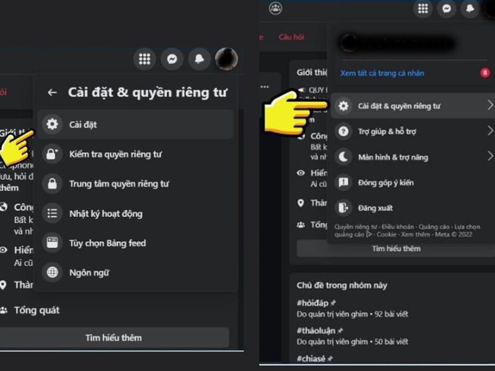This screenshot has width=495, height=371.
Task: Click the notifications bell in left screenshot
Action: click(x=199, y=59)
